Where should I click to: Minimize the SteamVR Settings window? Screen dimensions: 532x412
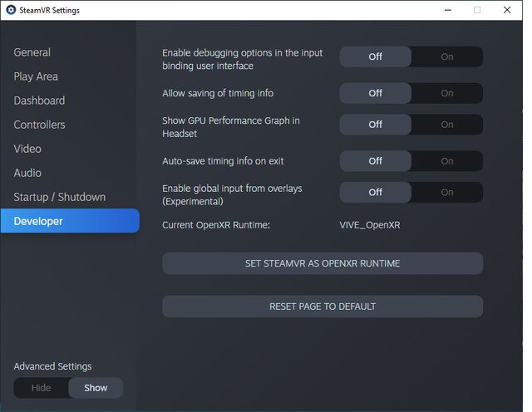448,10
